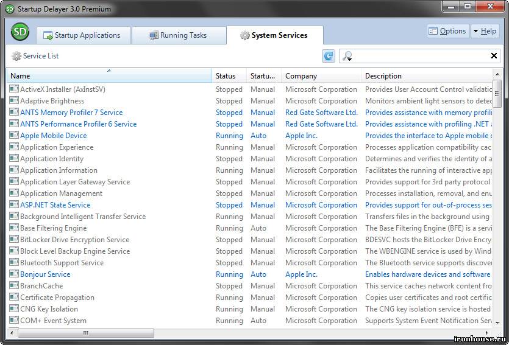The width and height of the screenshot is (509, 345).
Task: Click the Background Intelligent Transfer Service icon
Action: [14, 216]
